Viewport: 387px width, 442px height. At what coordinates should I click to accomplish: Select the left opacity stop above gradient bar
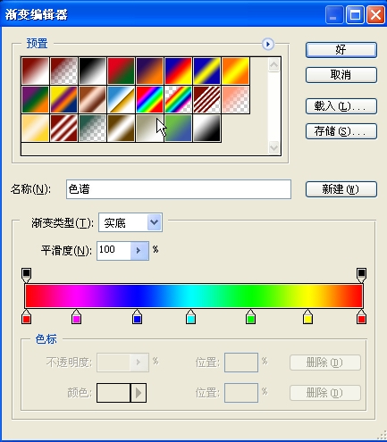pos(26,275)
